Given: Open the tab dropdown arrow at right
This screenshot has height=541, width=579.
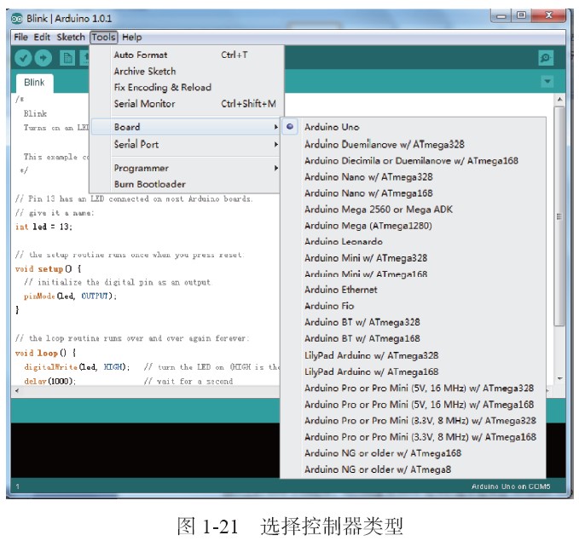Looking at the screenshot, I should pyautogui.click(x=547, y=81).
